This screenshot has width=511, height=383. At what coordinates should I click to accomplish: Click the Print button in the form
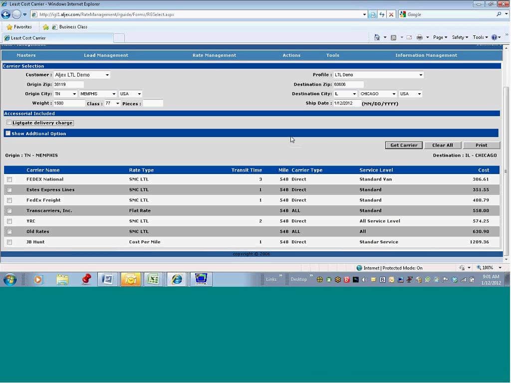tap(482, 145)
